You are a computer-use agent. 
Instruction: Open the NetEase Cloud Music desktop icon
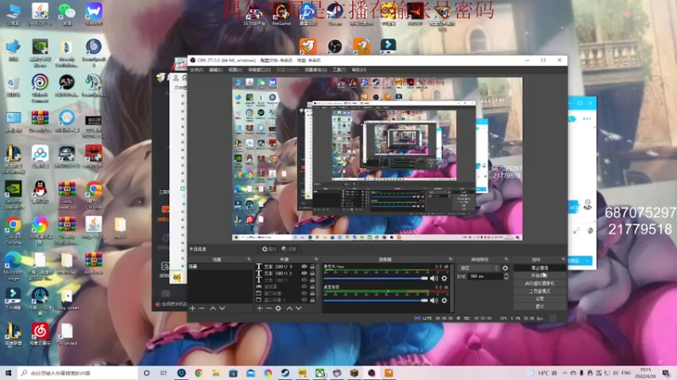tap(40, 334)
